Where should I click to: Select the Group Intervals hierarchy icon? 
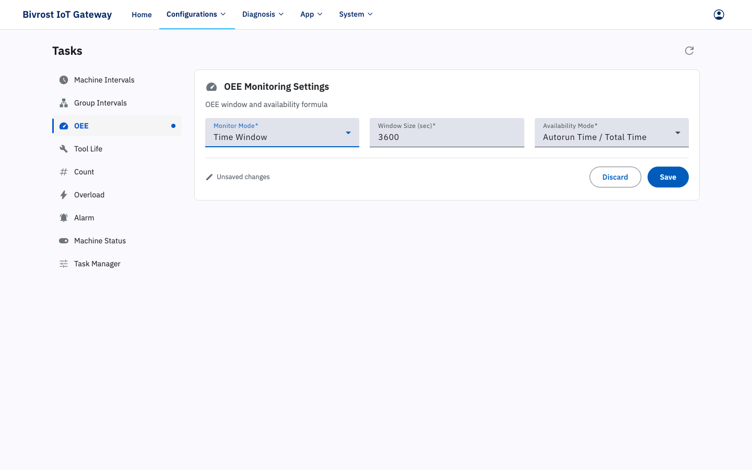pyautogui.click(x=64, y=103)
